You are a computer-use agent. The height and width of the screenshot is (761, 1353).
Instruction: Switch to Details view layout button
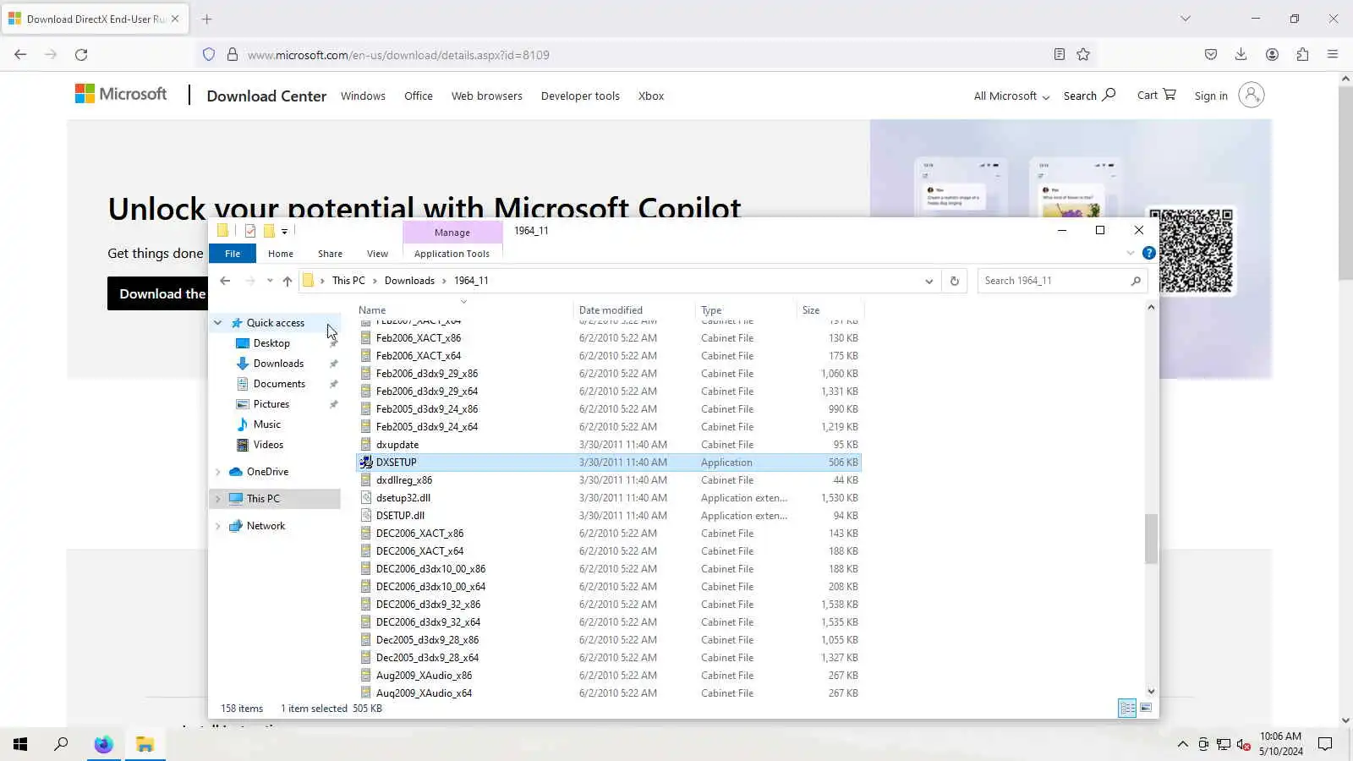point(1127,709)
